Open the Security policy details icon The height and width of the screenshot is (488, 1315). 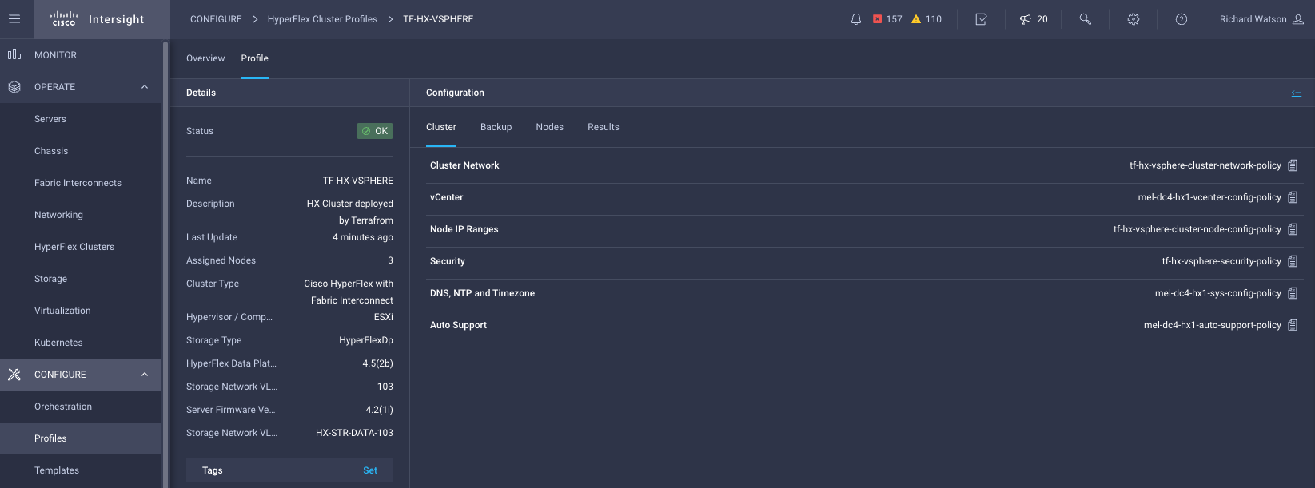coord(1293,261)
